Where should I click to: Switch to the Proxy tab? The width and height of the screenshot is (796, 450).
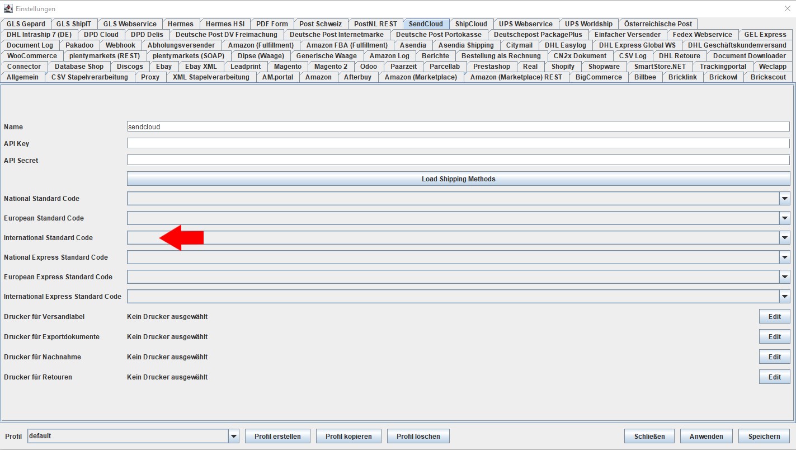tap(150, 77)
